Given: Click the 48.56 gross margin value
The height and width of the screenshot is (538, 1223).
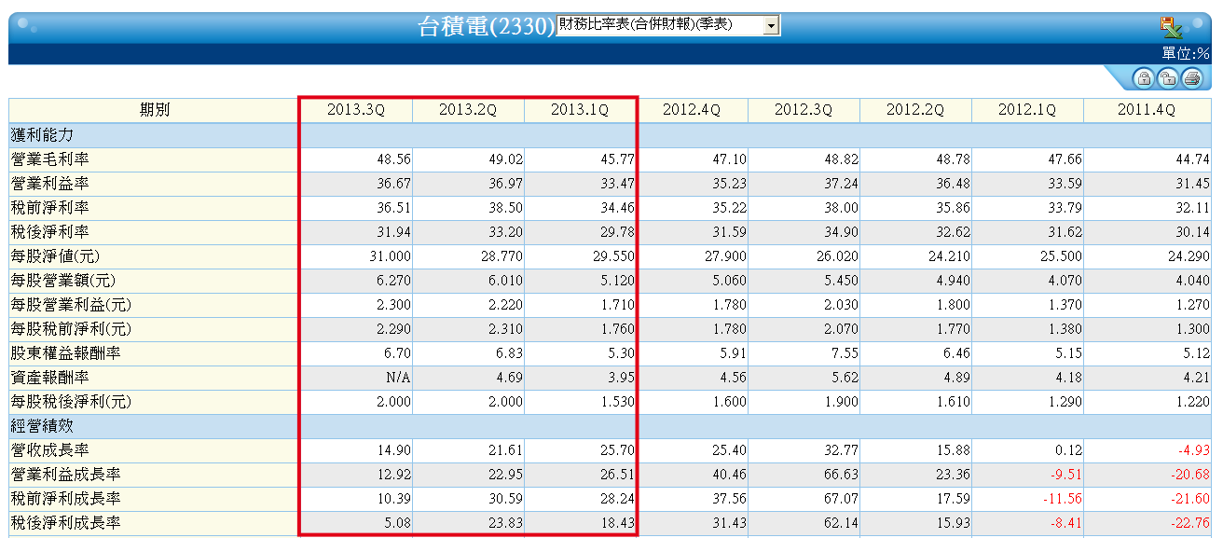Looking at the screenshot, I should 392,159.
